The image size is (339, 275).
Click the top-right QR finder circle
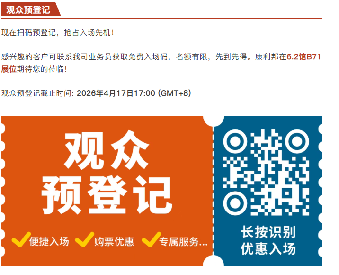[x=297, y=141]
